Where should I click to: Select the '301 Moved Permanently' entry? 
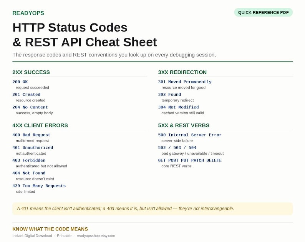[185, 82]
